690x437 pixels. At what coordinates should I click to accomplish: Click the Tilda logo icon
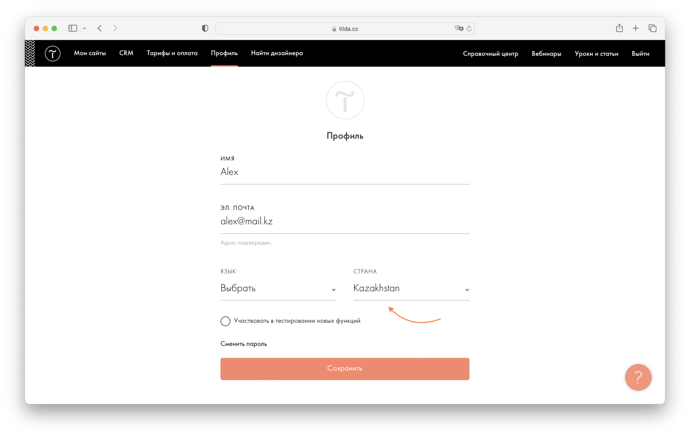pos(53,53)
